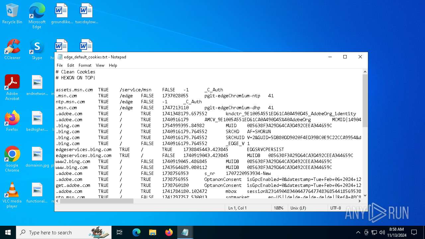
Task: Open the Windows Start menu
Action: coord(8,232)
